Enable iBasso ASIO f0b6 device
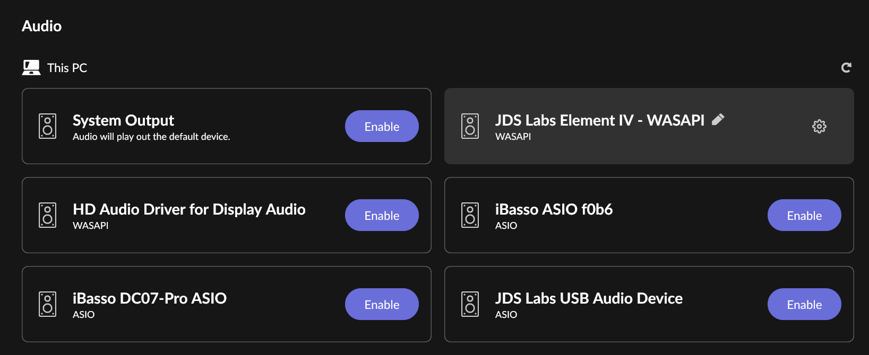Viewport: 869px width, 355px height. click(x=804, y=215)
